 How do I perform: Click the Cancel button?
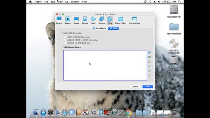(x=135, y=87)
